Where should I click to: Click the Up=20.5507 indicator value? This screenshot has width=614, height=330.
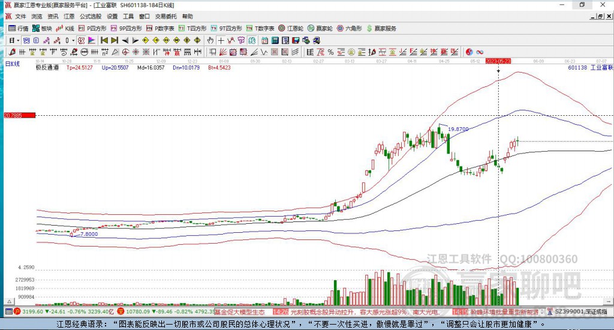click(x=115, y=67)
